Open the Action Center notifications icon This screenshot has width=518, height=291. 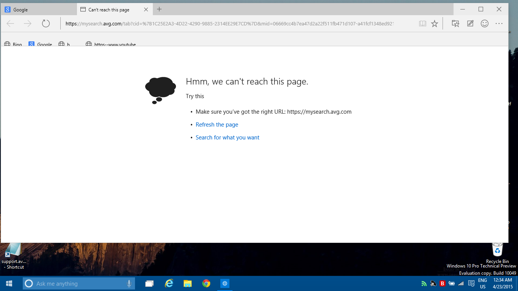471,283
